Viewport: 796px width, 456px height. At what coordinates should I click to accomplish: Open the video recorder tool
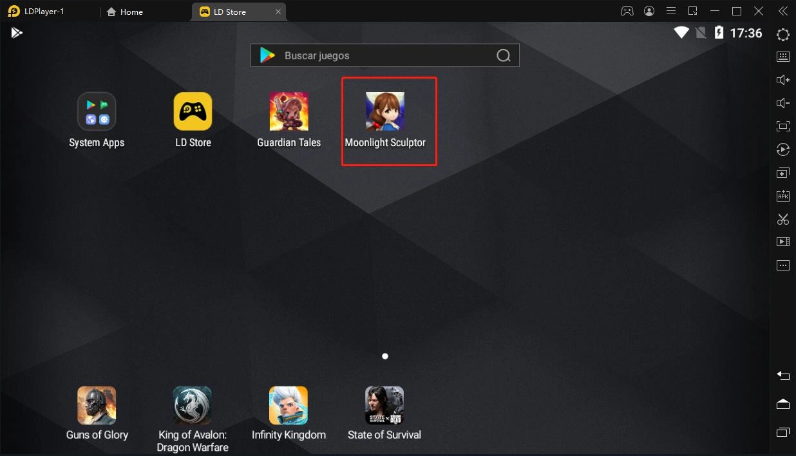[783, 242]
